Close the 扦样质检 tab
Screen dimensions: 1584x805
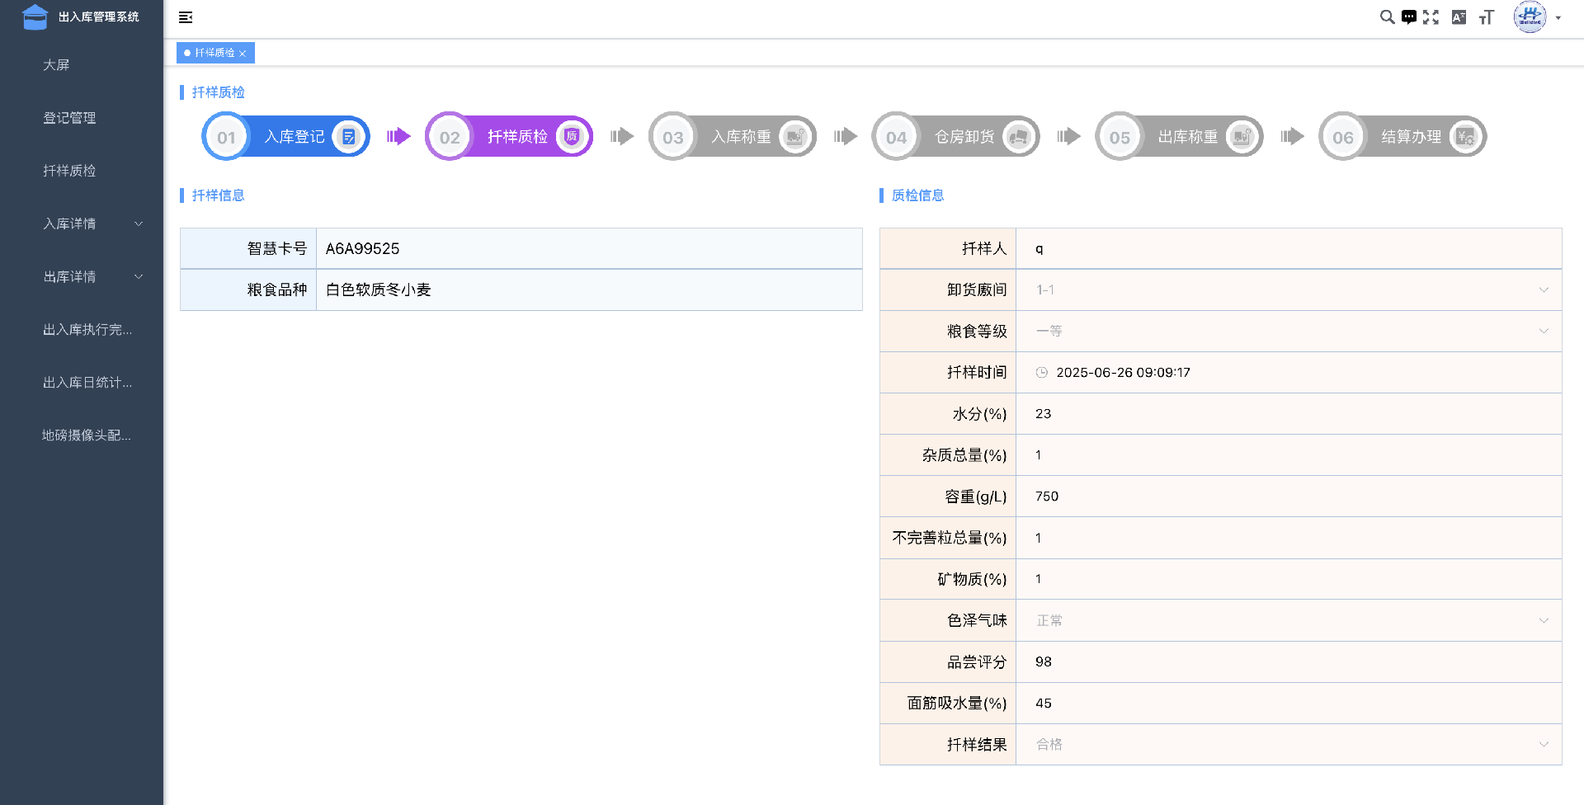click(243, 54)
